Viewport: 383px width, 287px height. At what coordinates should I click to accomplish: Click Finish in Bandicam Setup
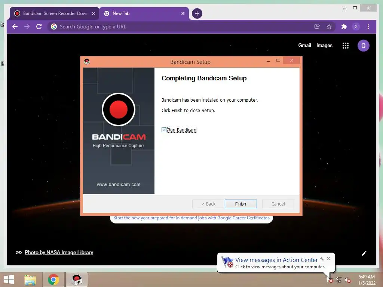[240, 204]
